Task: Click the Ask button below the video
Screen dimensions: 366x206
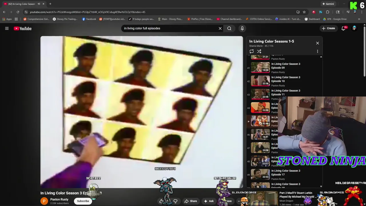Action: point(208,201)
